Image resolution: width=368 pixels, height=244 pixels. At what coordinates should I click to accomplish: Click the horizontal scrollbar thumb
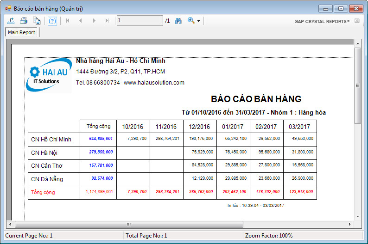(129, 224)
